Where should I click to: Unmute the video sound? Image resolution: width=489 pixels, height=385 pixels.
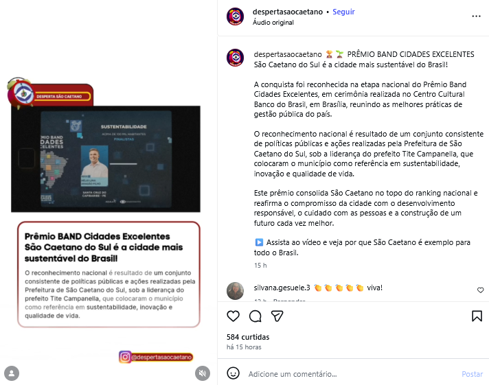[203, 373]
